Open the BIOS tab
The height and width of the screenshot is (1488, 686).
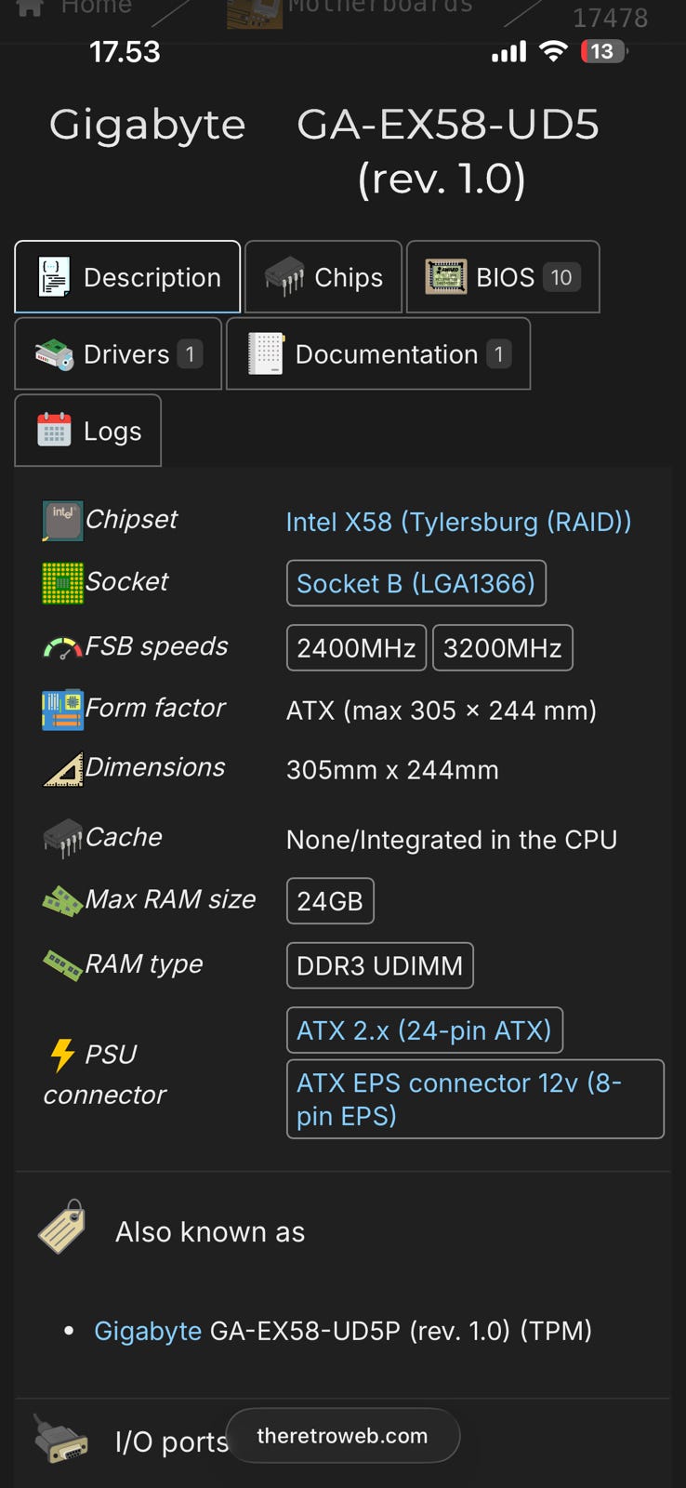pyautogui.click(x=503, y=277)
